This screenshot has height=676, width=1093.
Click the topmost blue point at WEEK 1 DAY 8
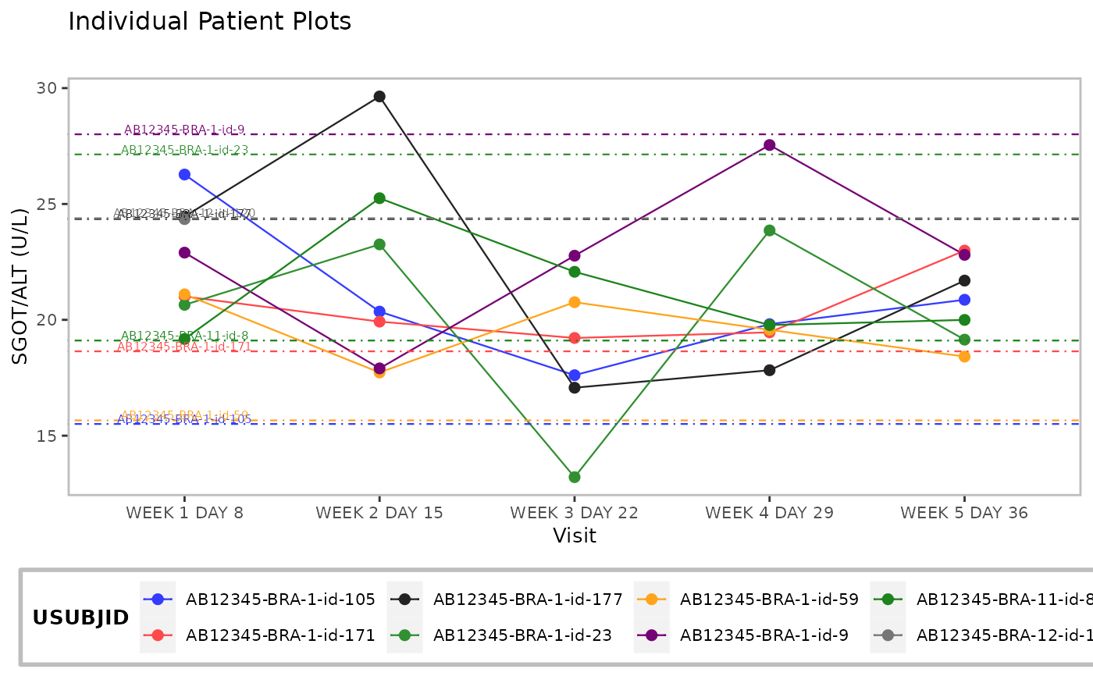point(184,175)
